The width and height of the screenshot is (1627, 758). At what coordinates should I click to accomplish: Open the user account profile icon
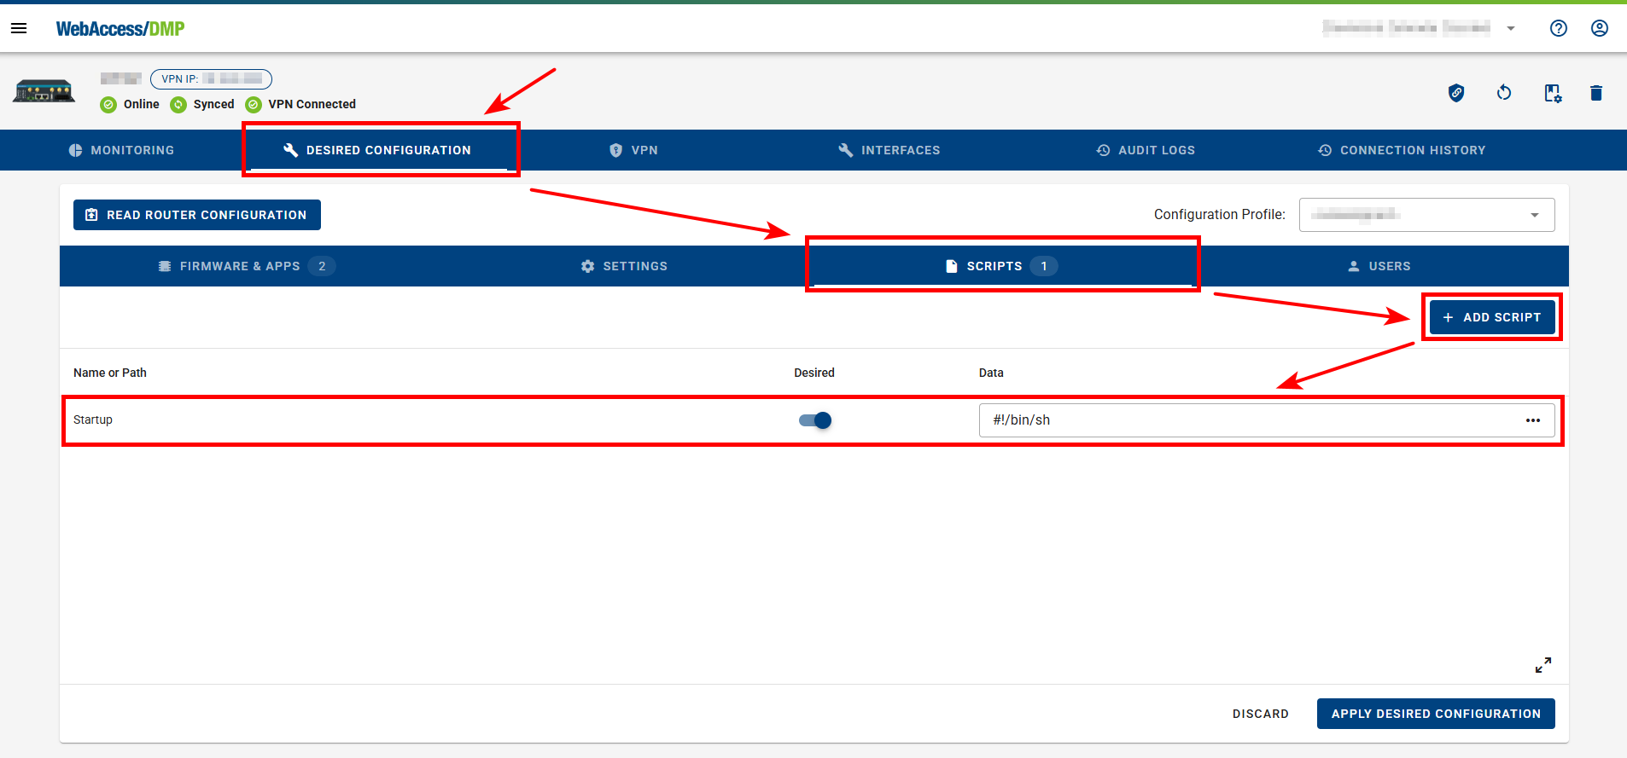[x=1599, y=28]
